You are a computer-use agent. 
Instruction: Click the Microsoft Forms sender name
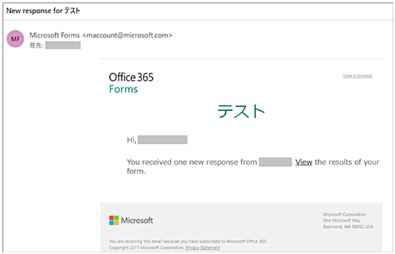55,35
